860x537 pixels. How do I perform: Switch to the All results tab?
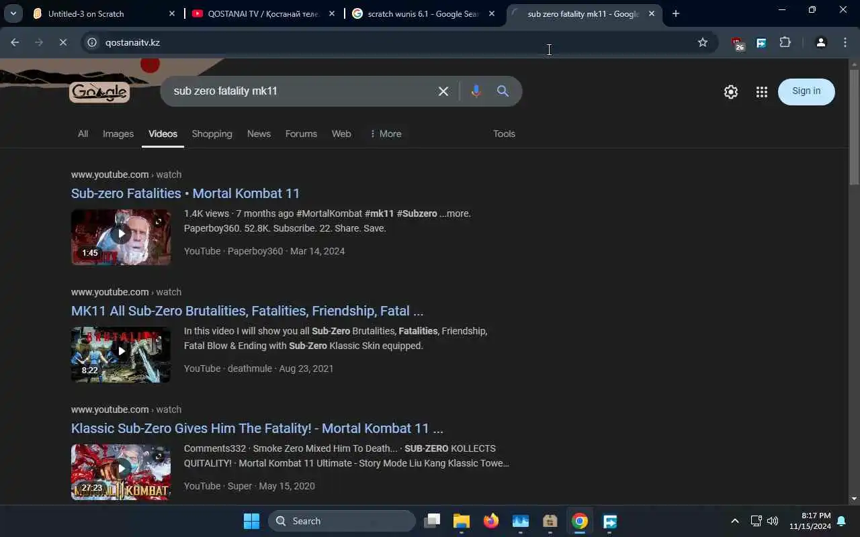(83, 134)
